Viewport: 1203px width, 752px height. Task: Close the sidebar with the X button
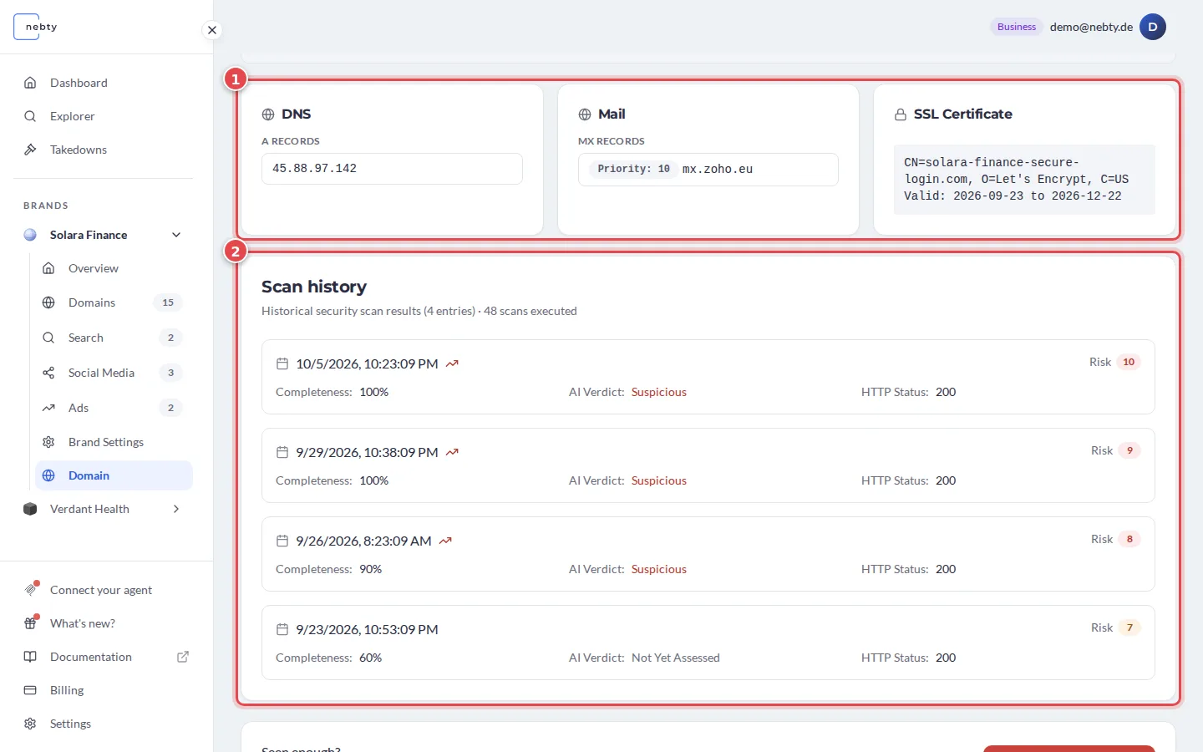point(212,30)
